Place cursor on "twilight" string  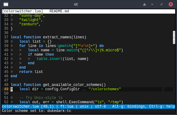point(30,20)
